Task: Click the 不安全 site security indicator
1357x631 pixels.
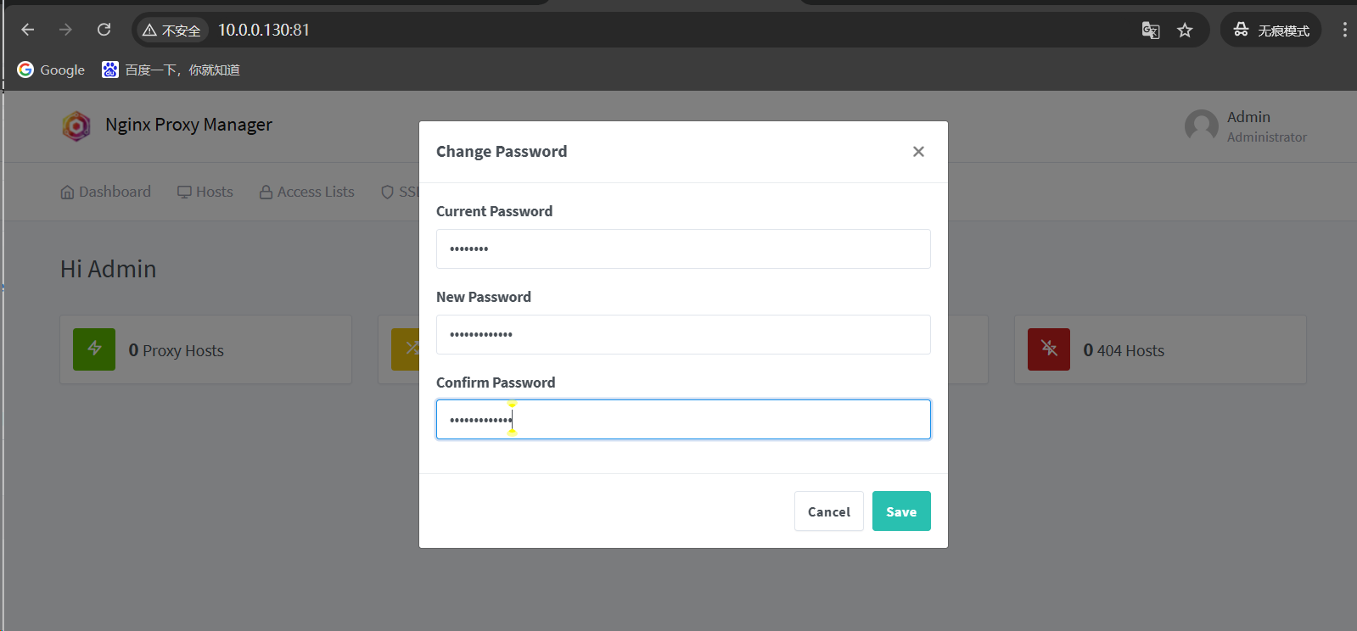Action: coord(172,31)
